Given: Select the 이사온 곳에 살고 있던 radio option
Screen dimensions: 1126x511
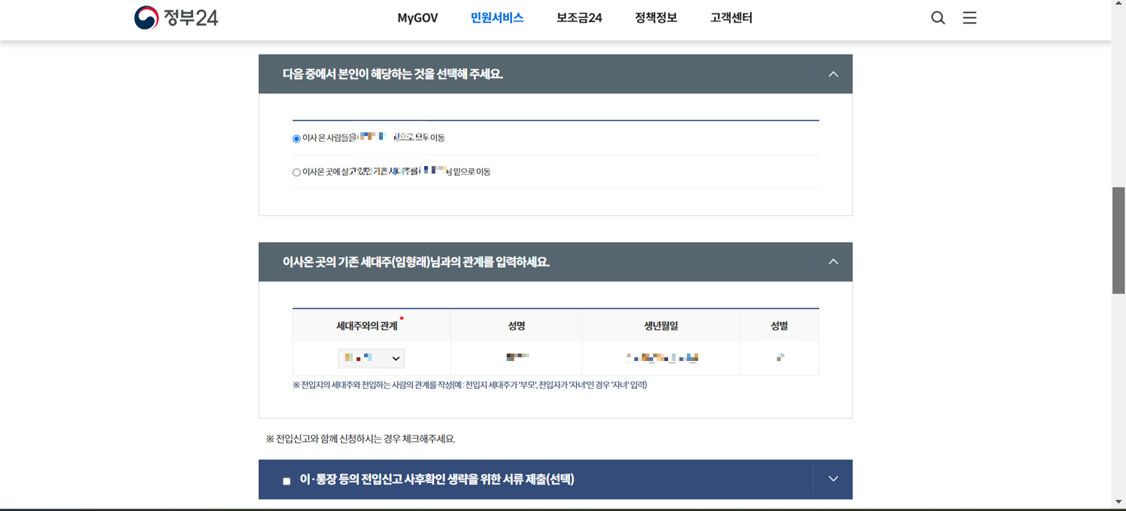Looking at the screenshot, I should pyautogui.click(x=297, y=172).
